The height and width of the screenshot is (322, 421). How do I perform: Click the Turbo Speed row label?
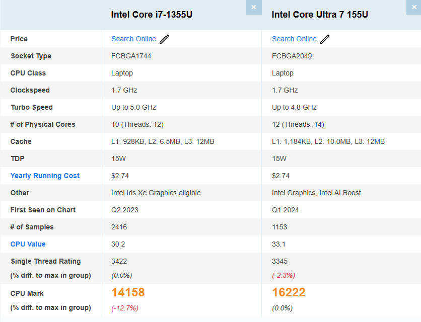tap(32, 107)
